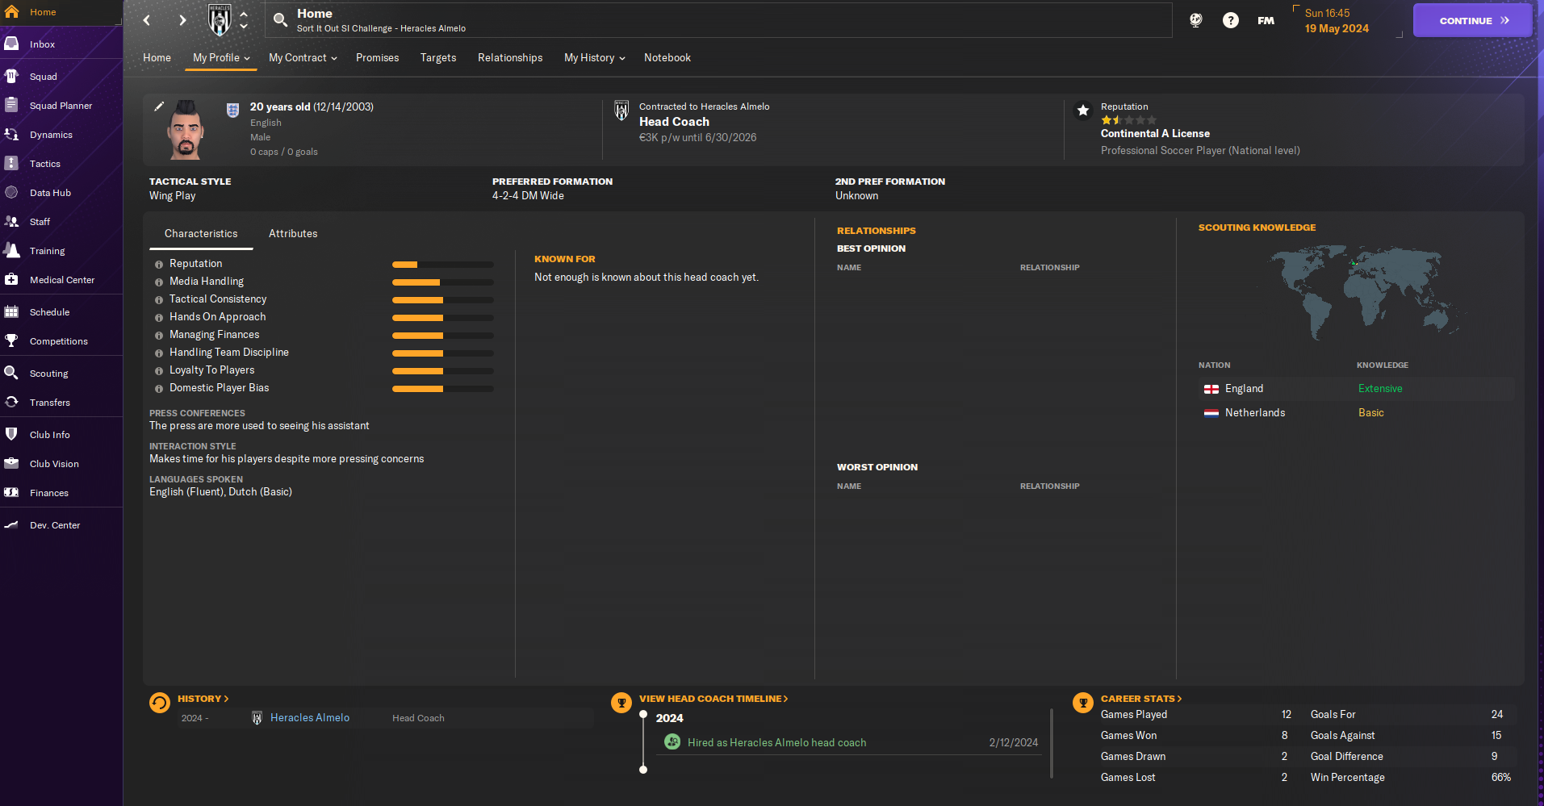Open the Club Info shield icon

(11, 434)
